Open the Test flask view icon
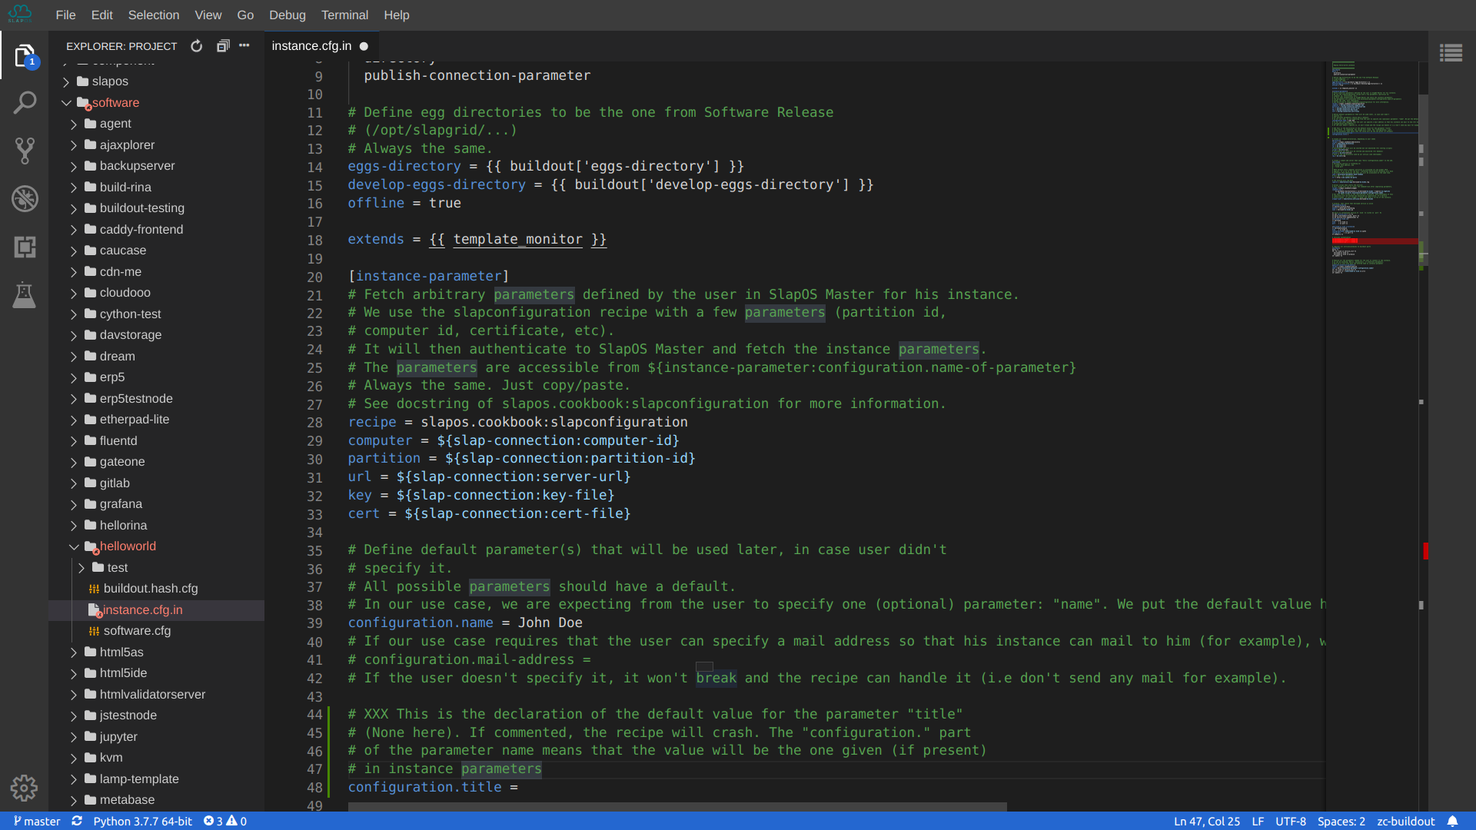Screen dimensions: 1476x830 pos(25,294)
